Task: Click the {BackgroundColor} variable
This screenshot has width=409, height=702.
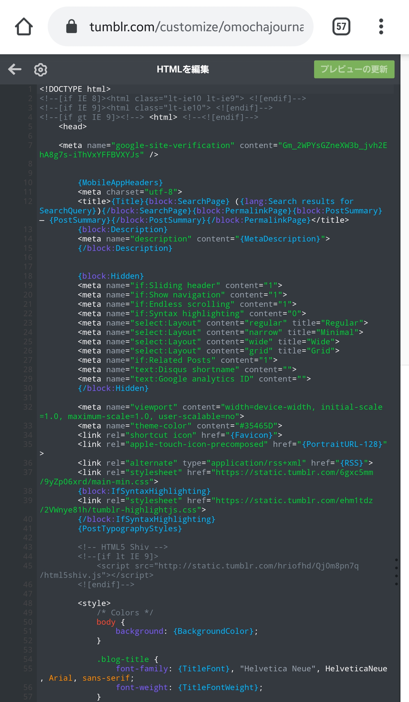Action: [213, 631]
